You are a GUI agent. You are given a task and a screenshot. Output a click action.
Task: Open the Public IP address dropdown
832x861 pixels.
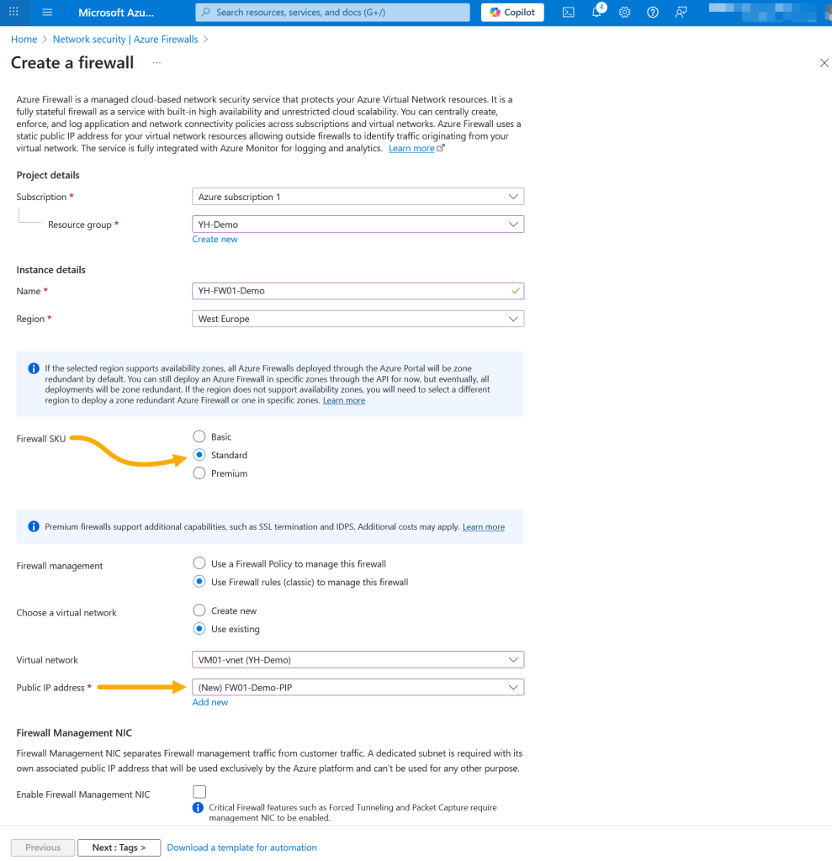[x=358, y=688]
